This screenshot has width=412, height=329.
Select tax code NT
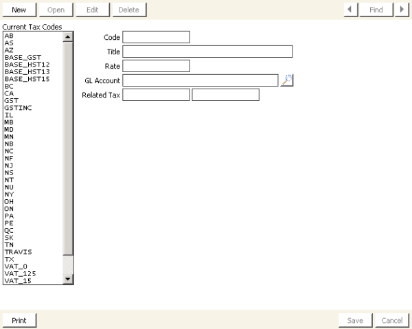point(33,180)
